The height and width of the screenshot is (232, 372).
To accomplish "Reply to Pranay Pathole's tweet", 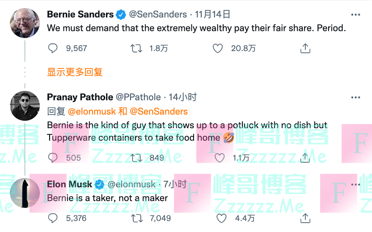I will click(53, 158).
